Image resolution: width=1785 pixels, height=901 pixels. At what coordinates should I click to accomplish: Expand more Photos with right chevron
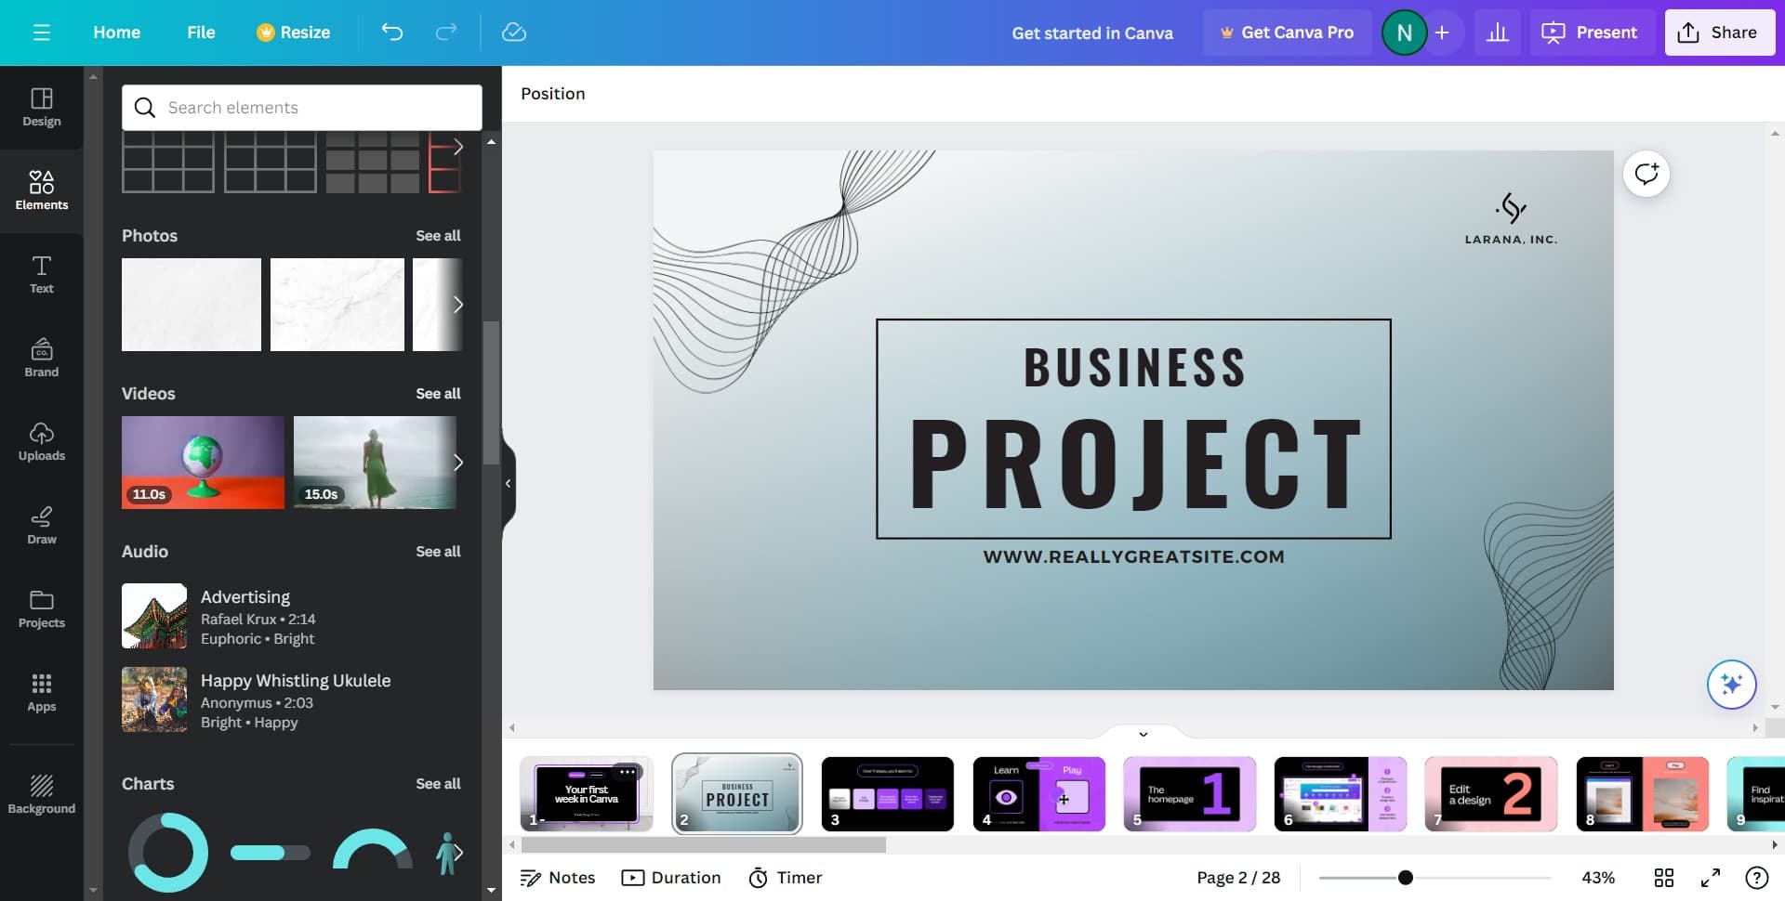point(457,305)
